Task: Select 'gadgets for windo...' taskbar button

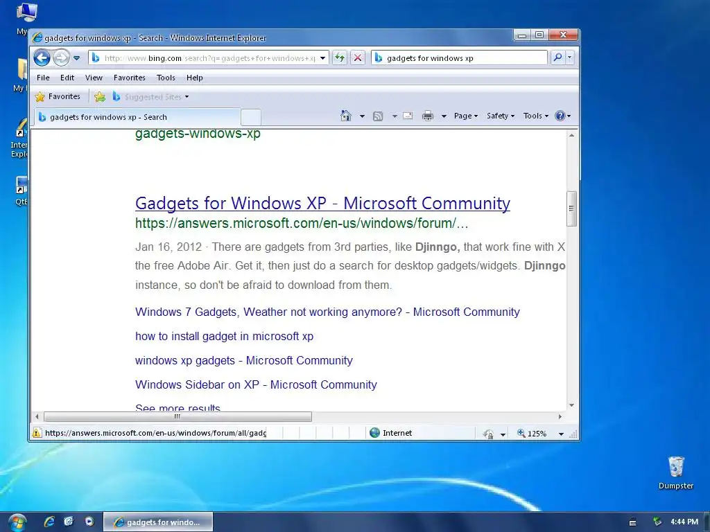Action: click(x=158, y=522)
